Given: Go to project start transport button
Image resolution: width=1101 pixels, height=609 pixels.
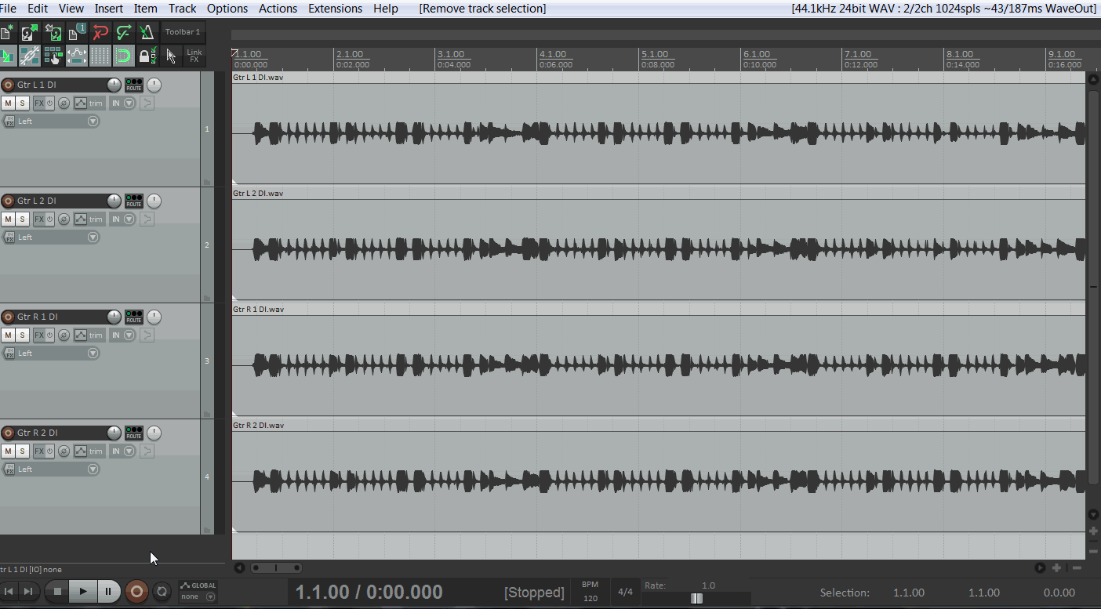Looking at the screenshot, I should (x=9, y=592).
